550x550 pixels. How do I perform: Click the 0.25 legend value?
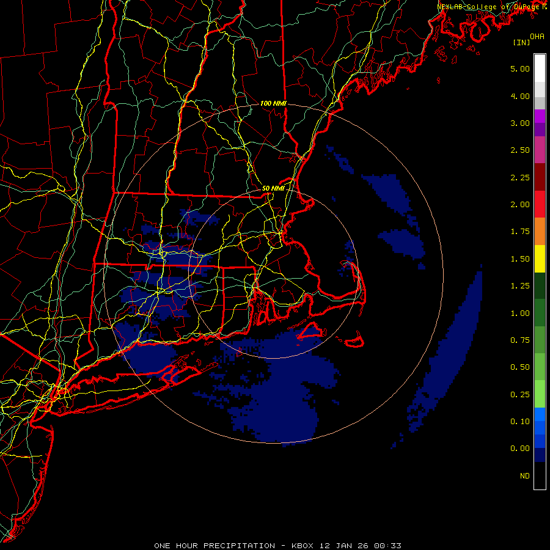click(520, 395)
